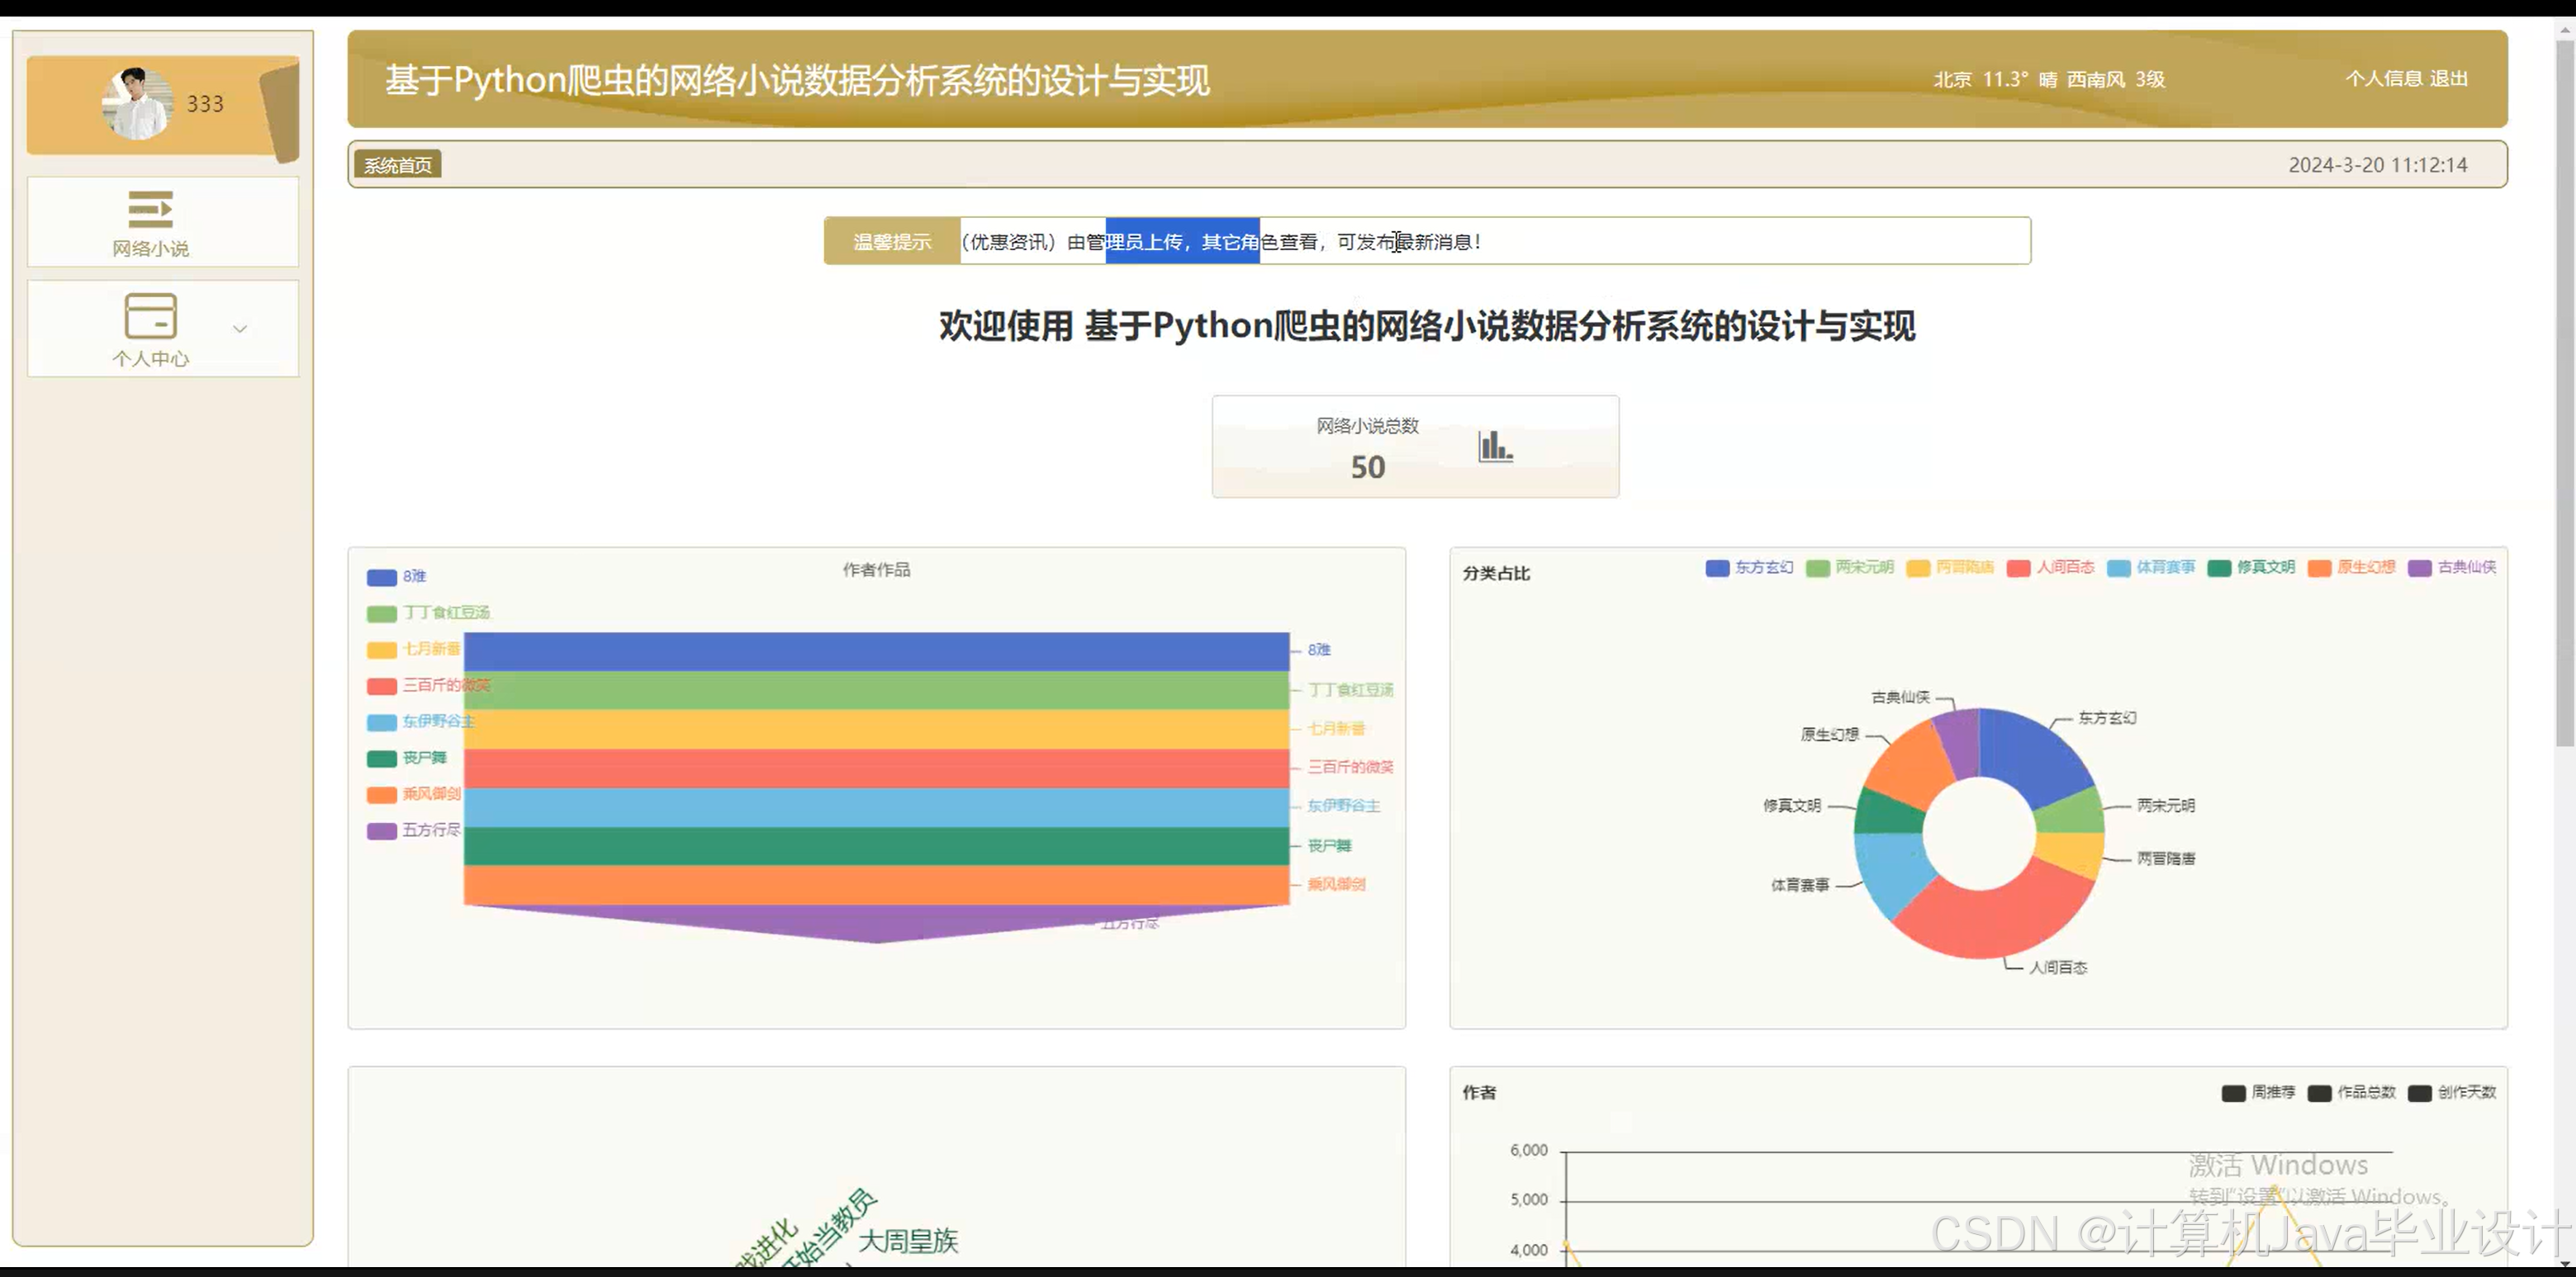Toggle 丧尸舞 legend entry

[406, 759]
